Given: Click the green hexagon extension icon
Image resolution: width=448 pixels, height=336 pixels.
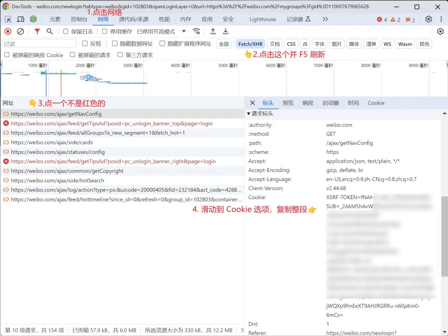Looking at the screenshot, I should pos(33,19).
